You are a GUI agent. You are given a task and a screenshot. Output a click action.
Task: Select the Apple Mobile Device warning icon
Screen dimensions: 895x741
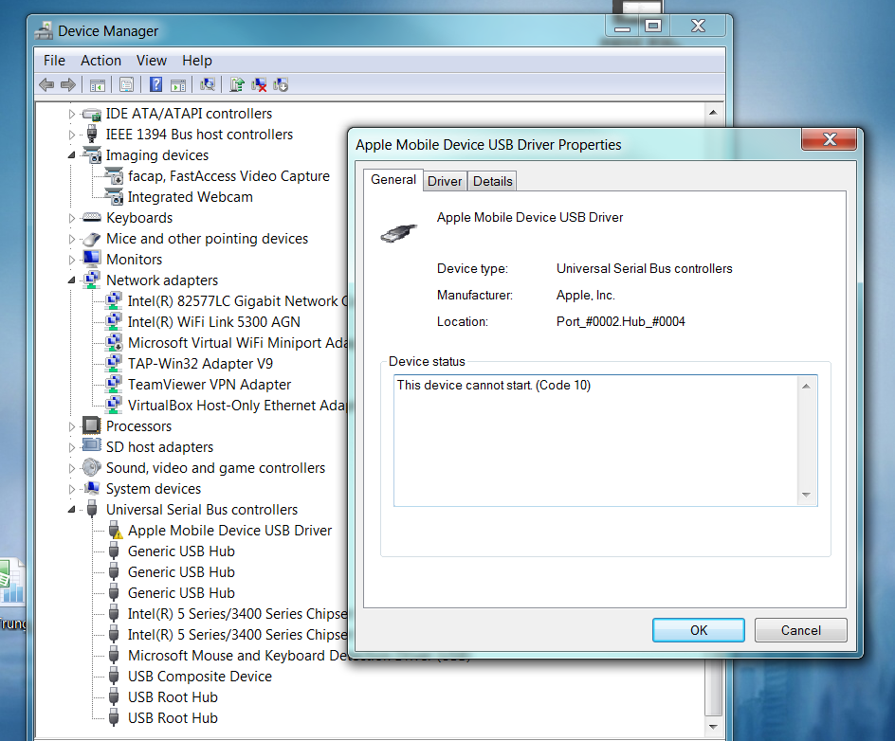[x=115, y=530]
